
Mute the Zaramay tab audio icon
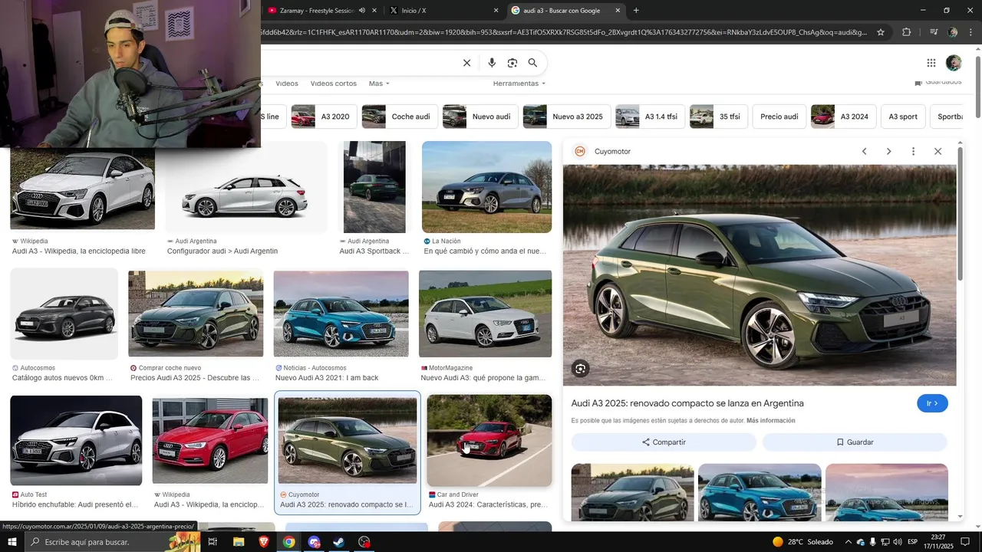pyautogui.click(x=361, y=11)
